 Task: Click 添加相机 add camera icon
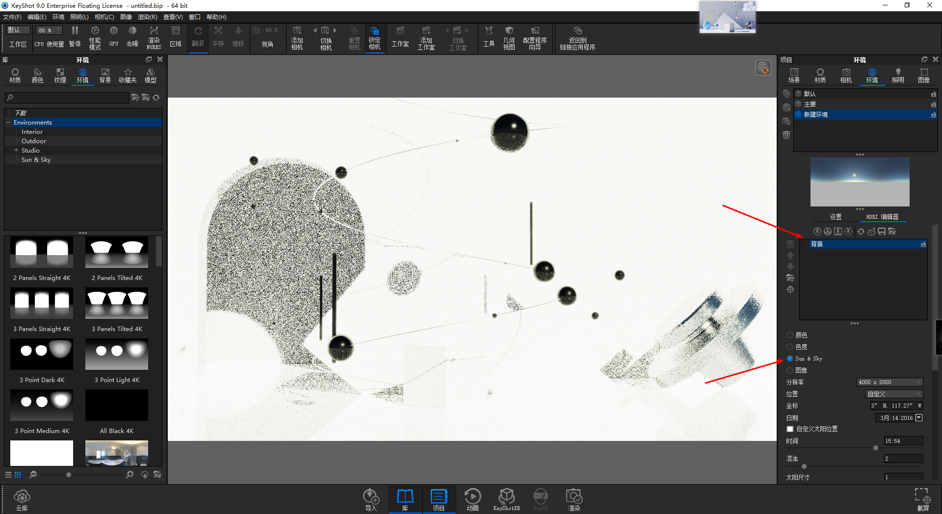(x=297, y=37)
